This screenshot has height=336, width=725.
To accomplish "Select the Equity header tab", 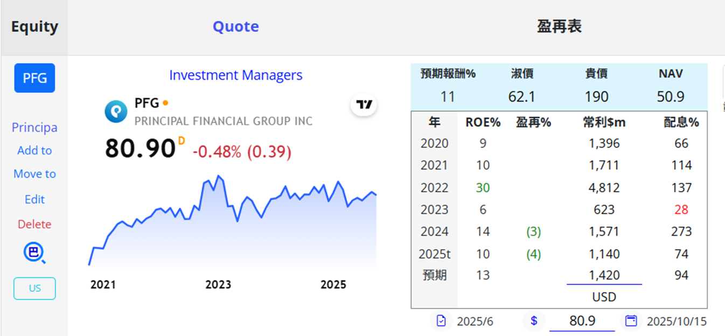I will coord(34,27).
